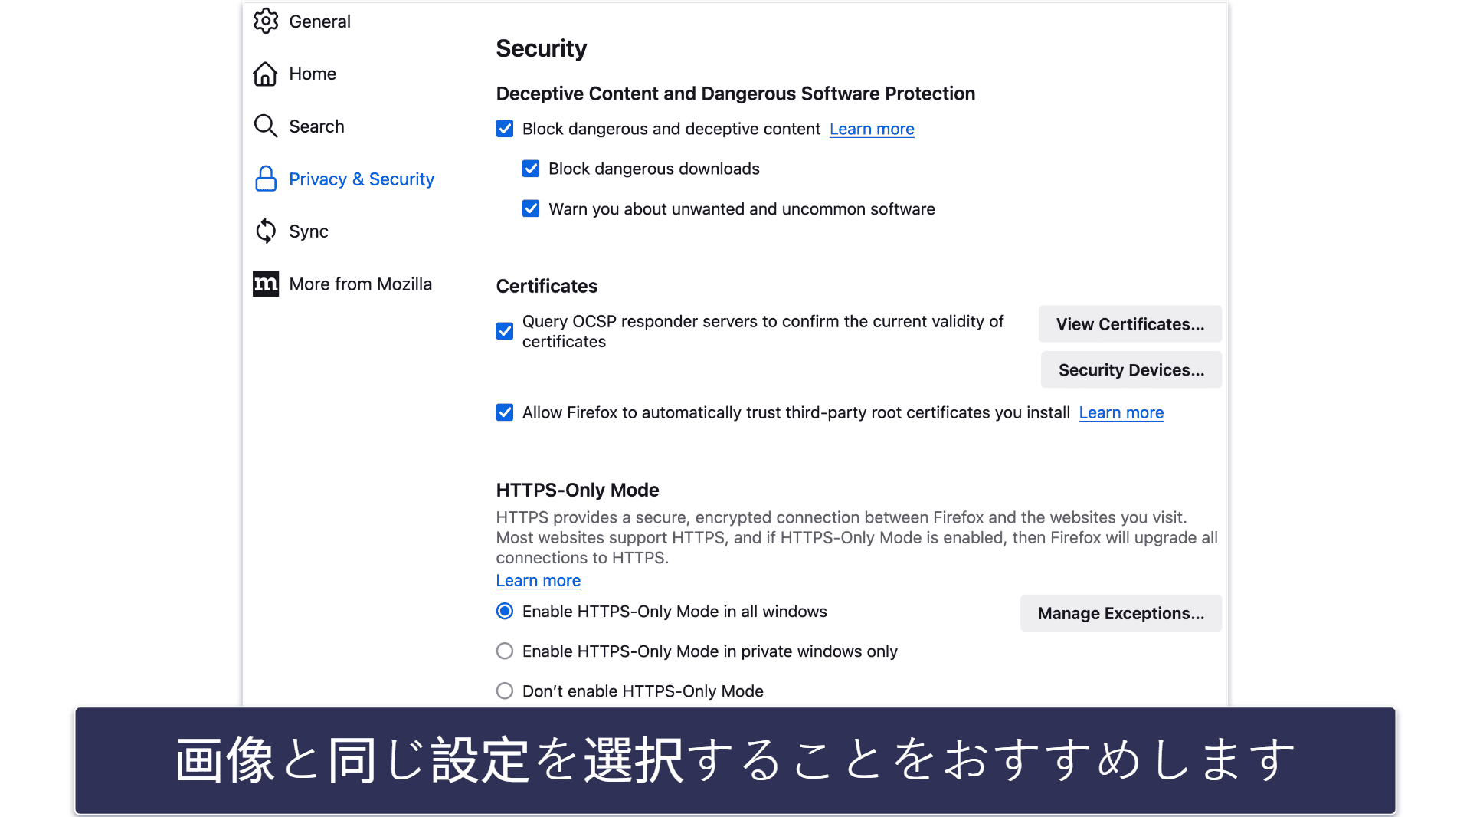
Task: Click the Home house icon
Action: point(266,74)
